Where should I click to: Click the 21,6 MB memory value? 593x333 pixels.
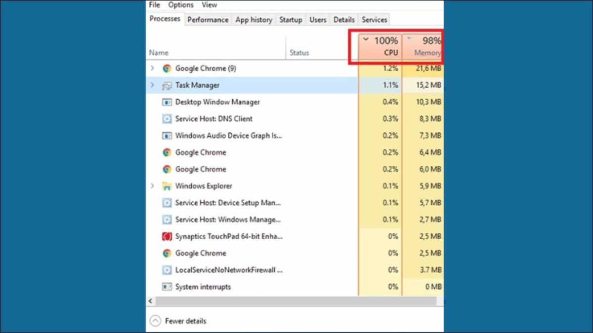pyautogui.click(x=427, y=69)
